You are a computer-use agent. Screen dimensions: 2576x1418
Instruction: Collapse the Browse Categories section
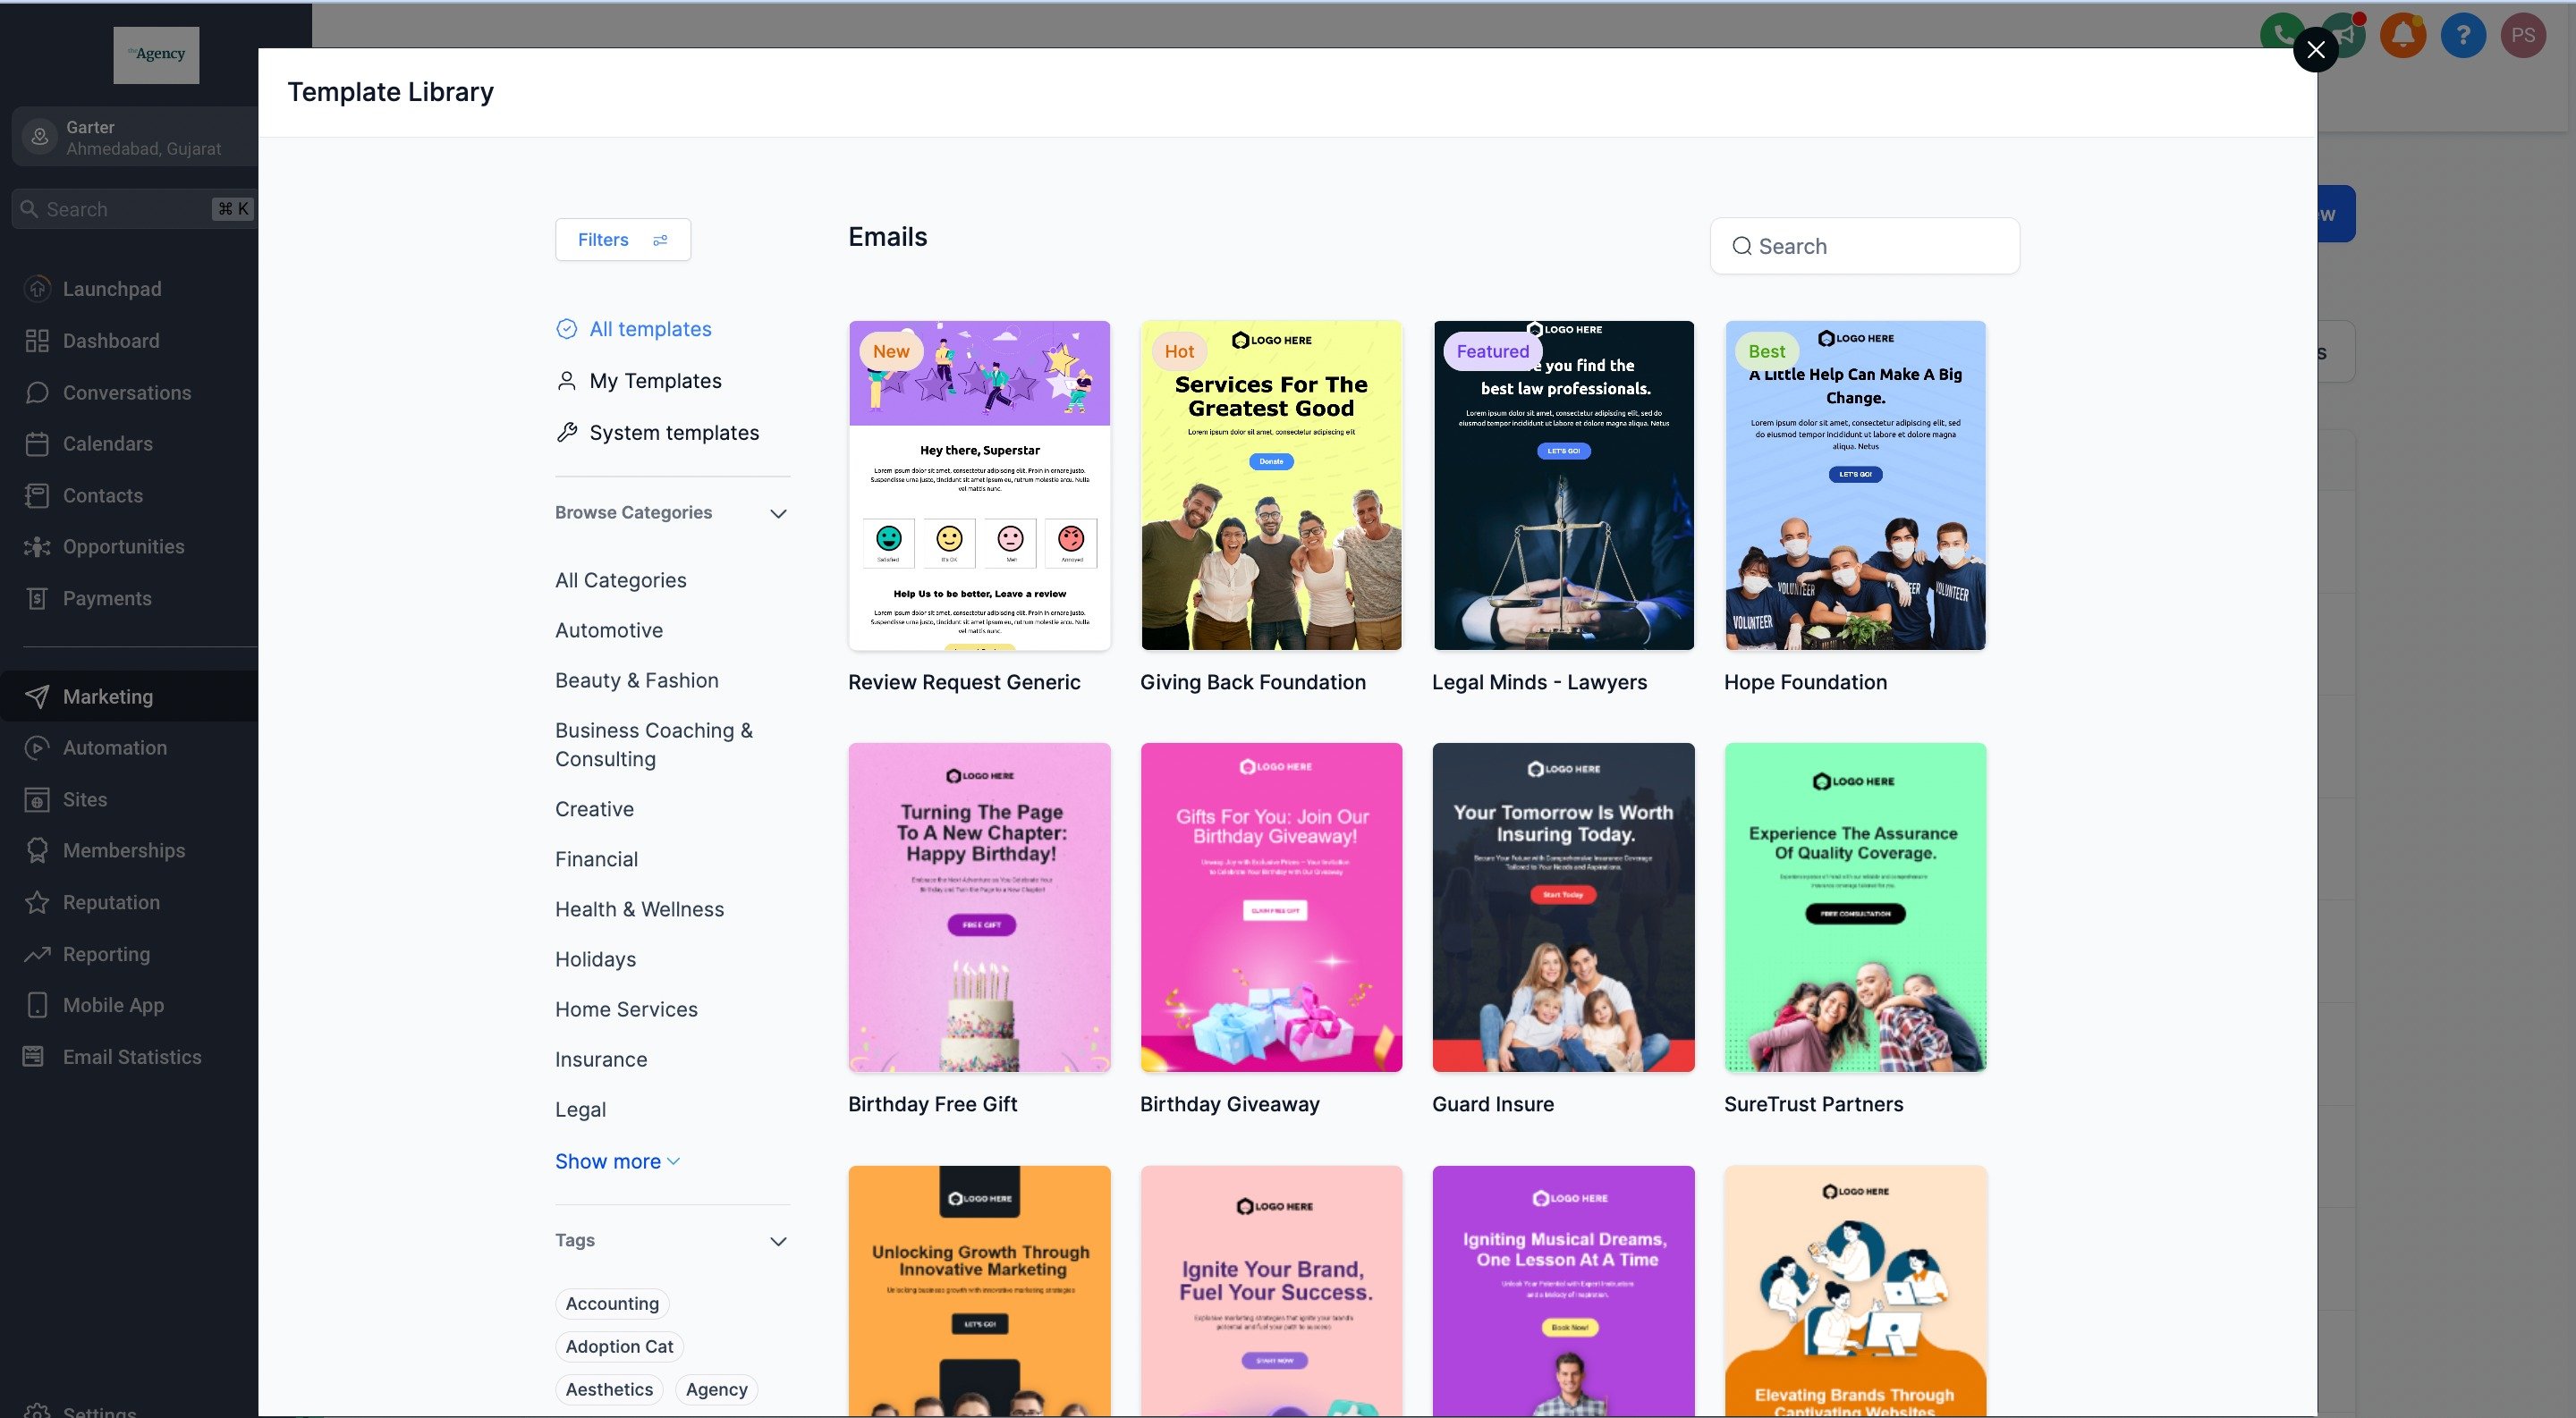click(x=778, y=513)
